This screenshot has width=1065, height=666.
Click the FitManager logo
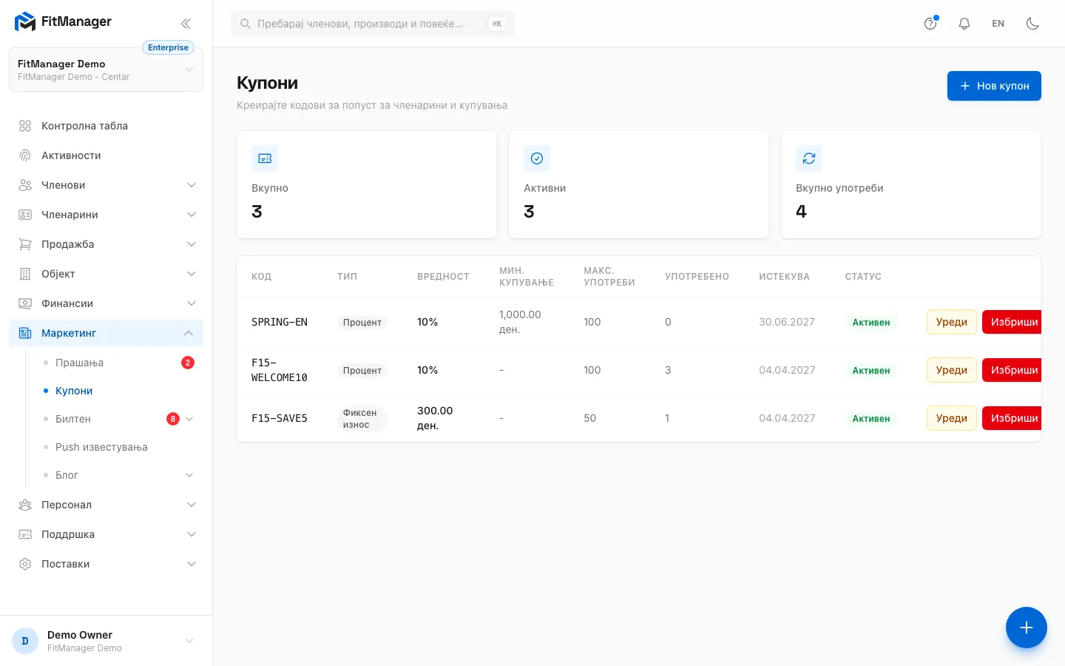tap(63, 21)
